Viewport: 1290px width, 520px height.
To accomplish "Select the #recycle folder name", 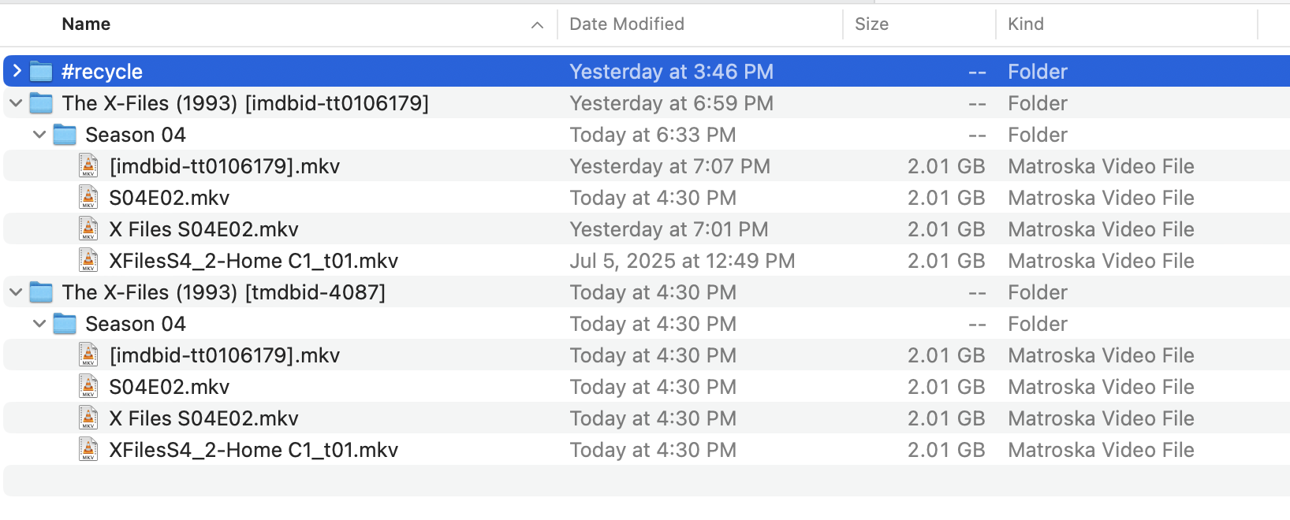I will tap(102, 72).
